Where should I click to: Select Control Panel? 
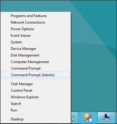(21, 91)
